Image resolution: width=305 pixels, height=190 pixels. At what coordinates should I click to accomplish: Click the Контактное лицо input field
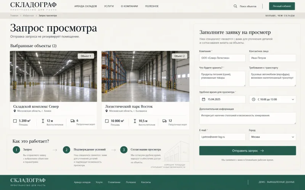pyautogui.click(x=273, y=58)
